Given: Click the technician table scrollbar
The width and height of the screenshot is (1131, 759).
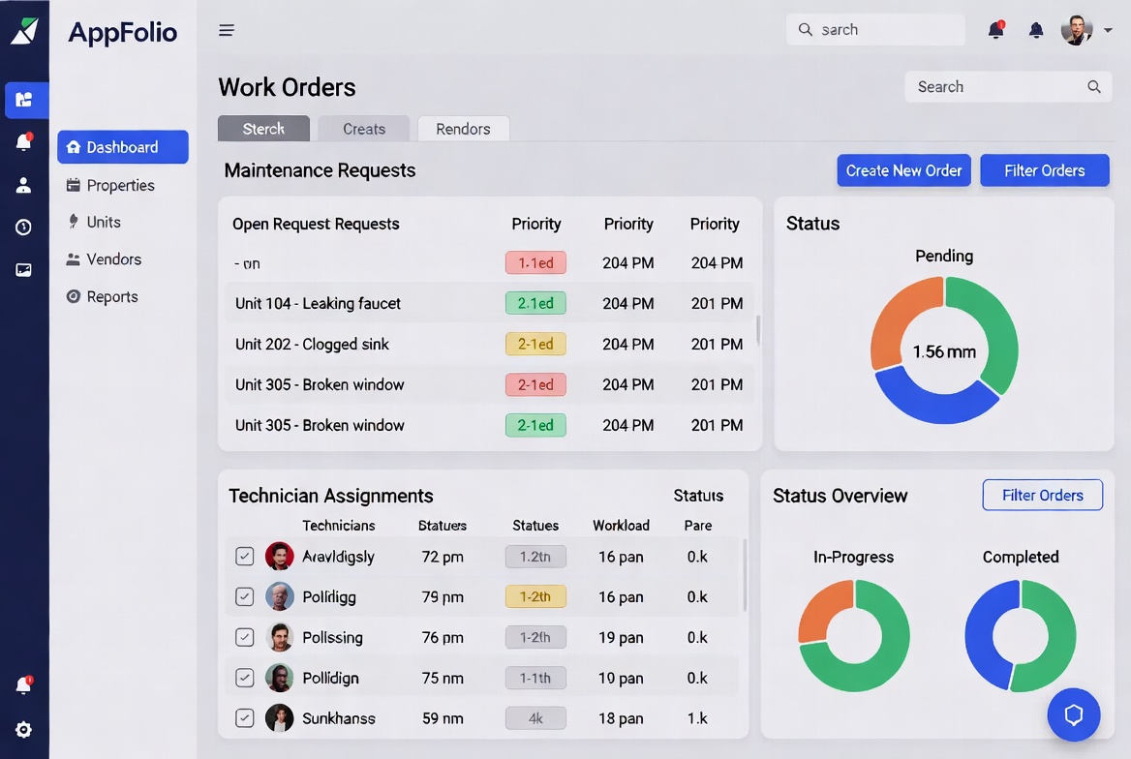Looking at the screenshot, I should (745, 575).
